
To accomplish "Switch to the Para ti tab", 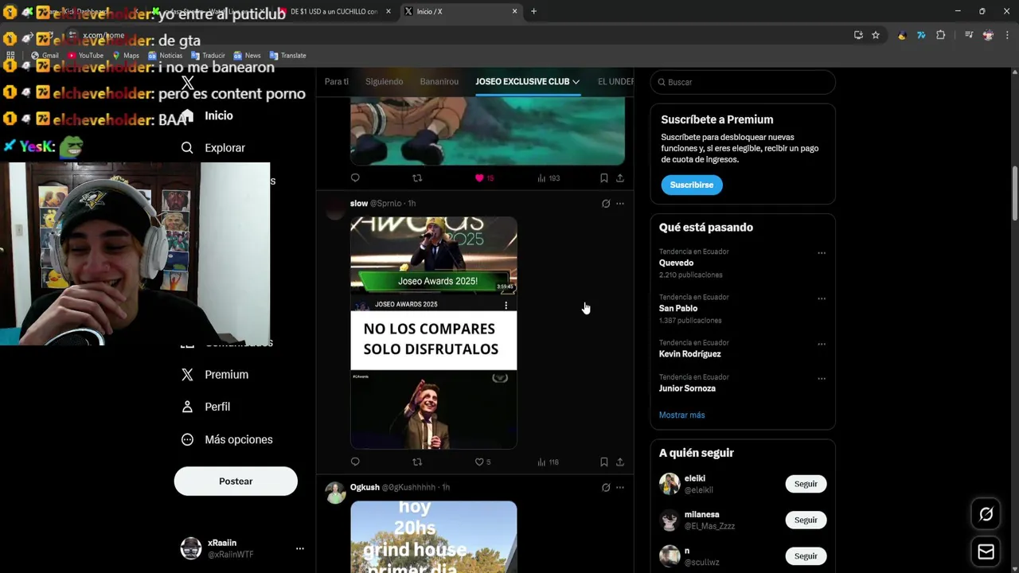I will [x=337, y=81].
